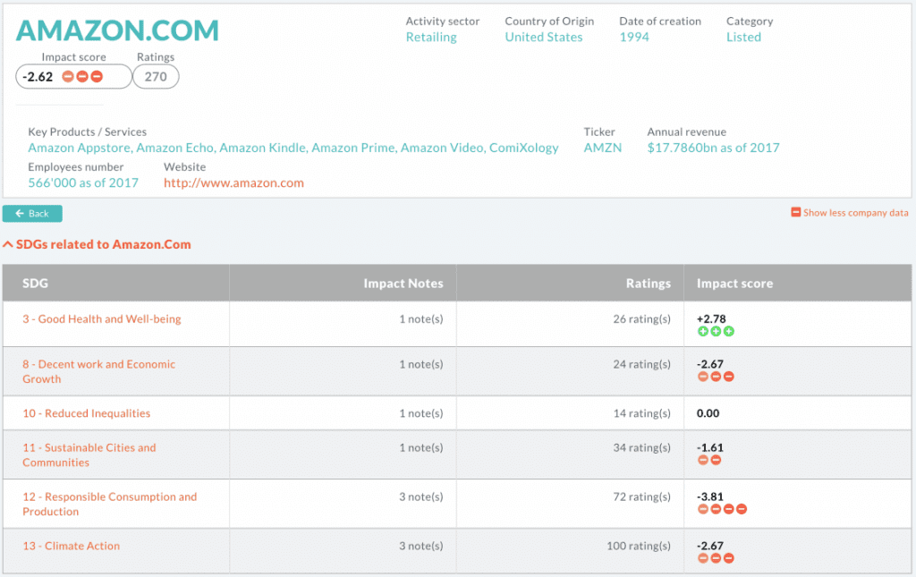
Task: Sort by the Impact score column header
Action: click(x=734, y=284)
